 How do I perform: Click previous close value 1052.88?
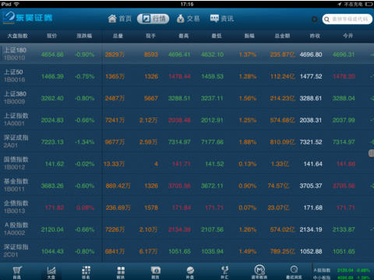coord(311,251)
